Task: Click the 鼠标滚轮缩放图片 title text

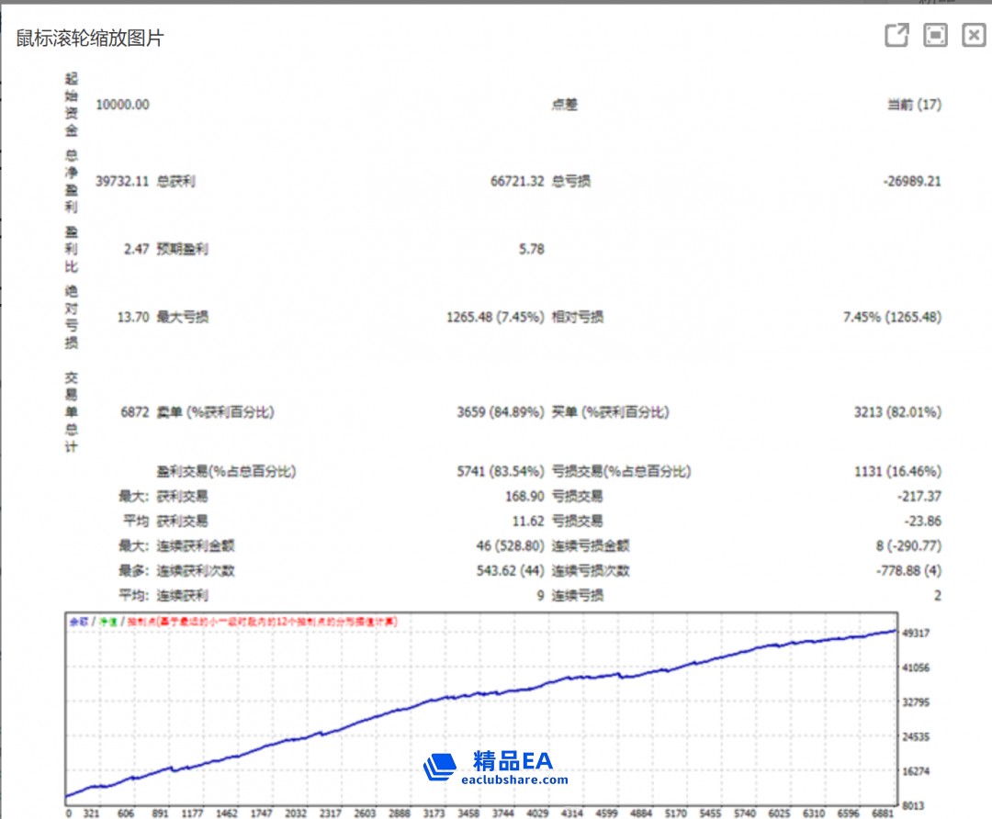Action: 90,38
